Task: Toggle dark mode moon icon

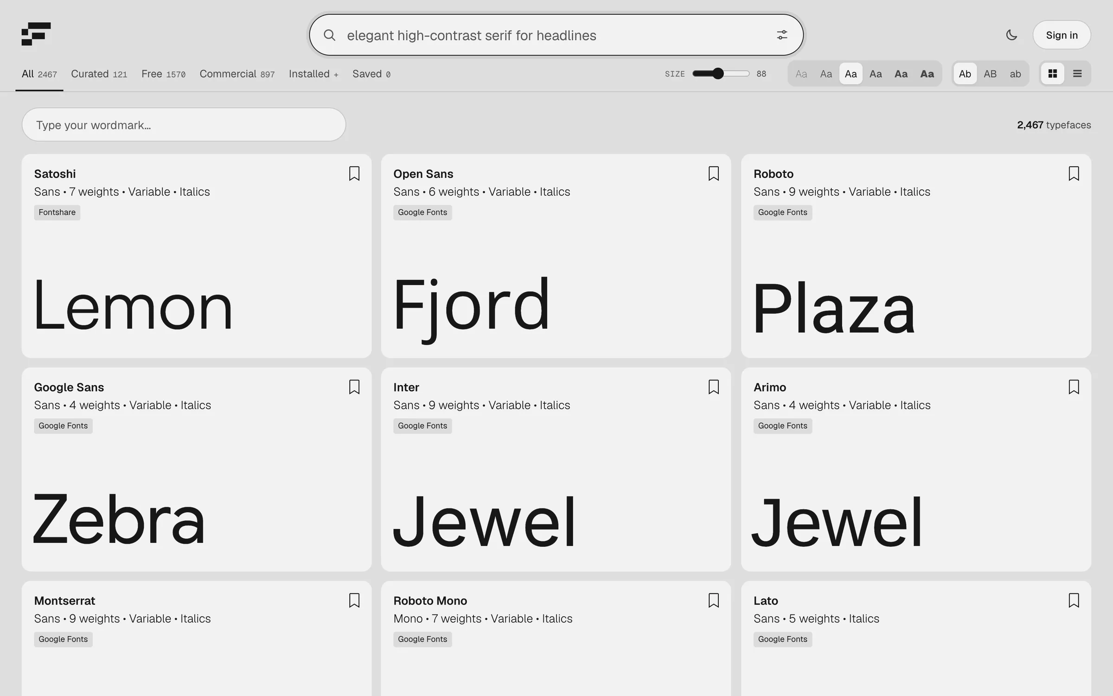Action: click(x=1011, y=35)
